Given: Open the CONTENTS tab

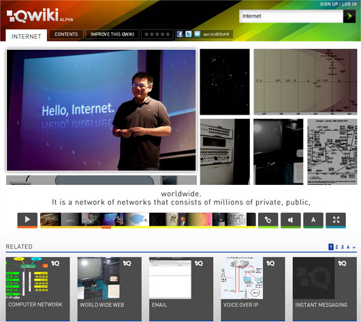Looking at the screenshot, I should coord(66,34).
